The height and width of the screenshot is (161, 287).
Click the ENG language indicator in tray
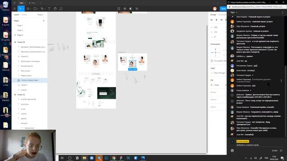click(266, 158)
